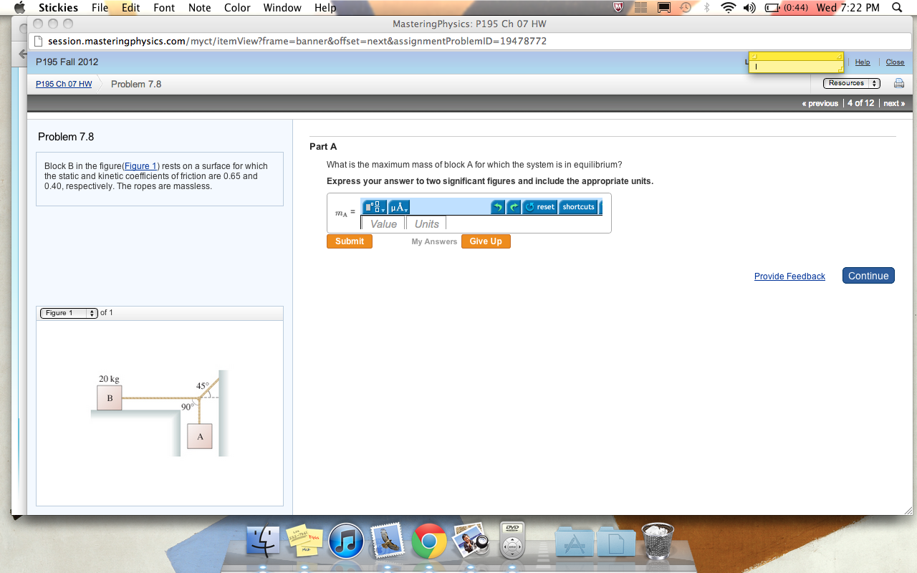Open the Apple menu
917x573 pixels.
click(x=19, y=8)
